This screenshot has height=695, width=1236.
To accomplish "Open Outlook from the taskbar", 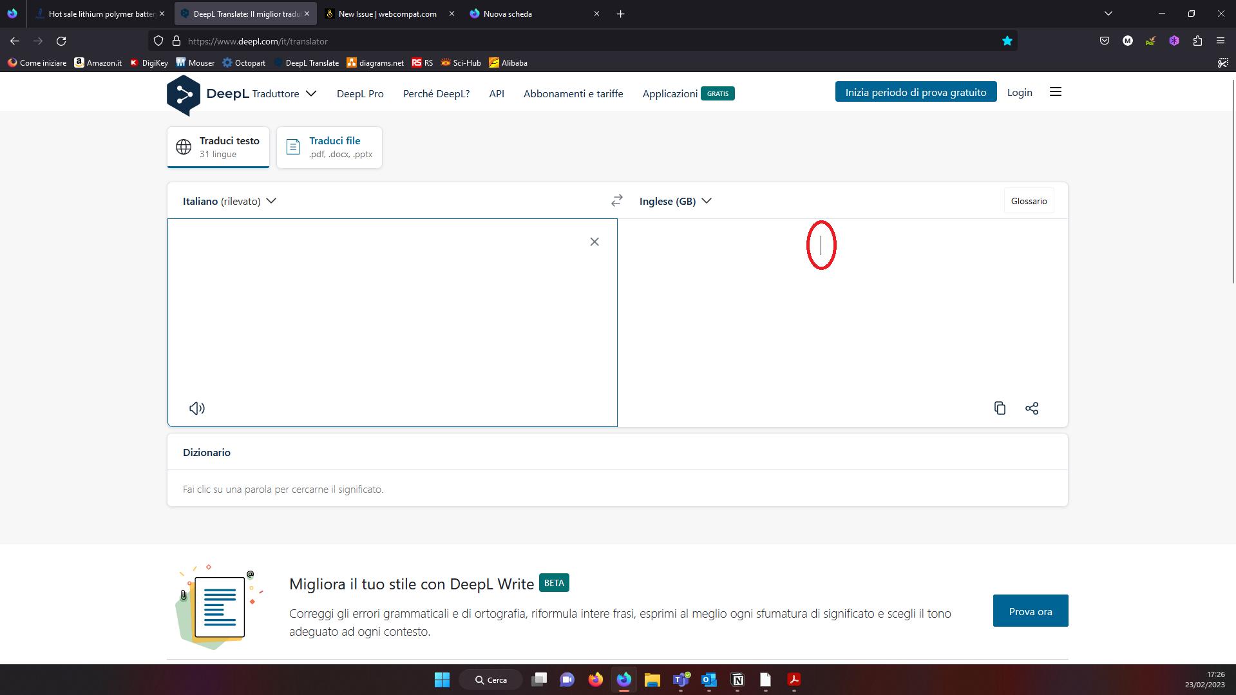I will 708,680.
